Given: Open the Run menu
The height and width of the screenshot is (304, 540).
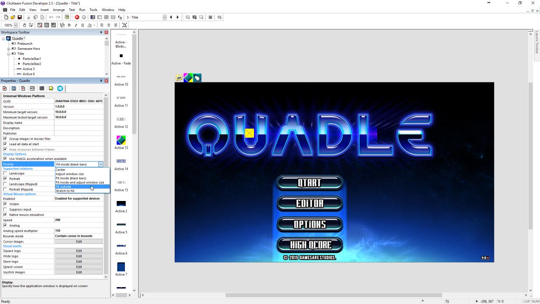Looking at the screenshot, I should click(82, 10).
